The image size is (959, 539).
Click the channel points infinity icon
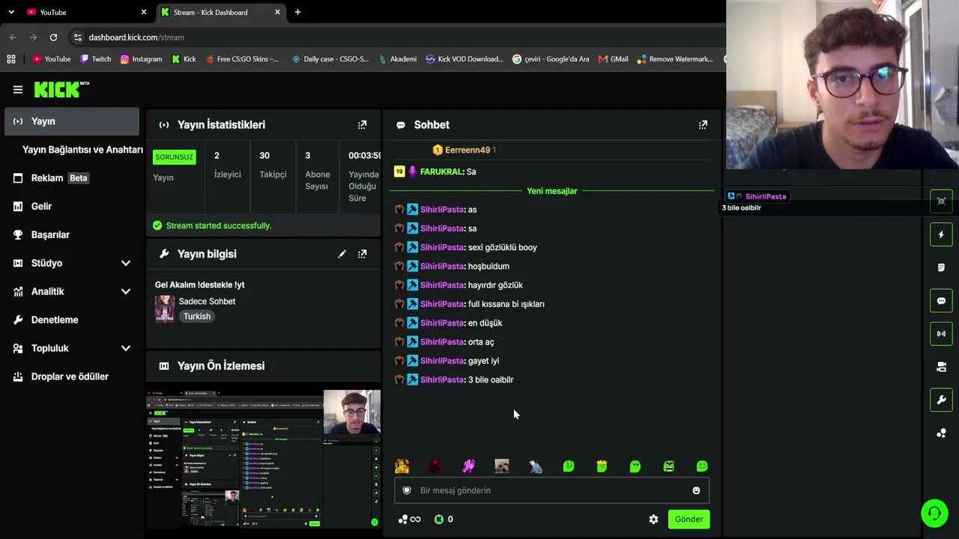(x=409, y=520)
